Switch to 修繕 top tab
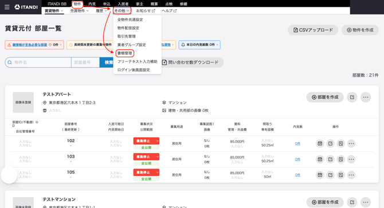 click(183, 4)
